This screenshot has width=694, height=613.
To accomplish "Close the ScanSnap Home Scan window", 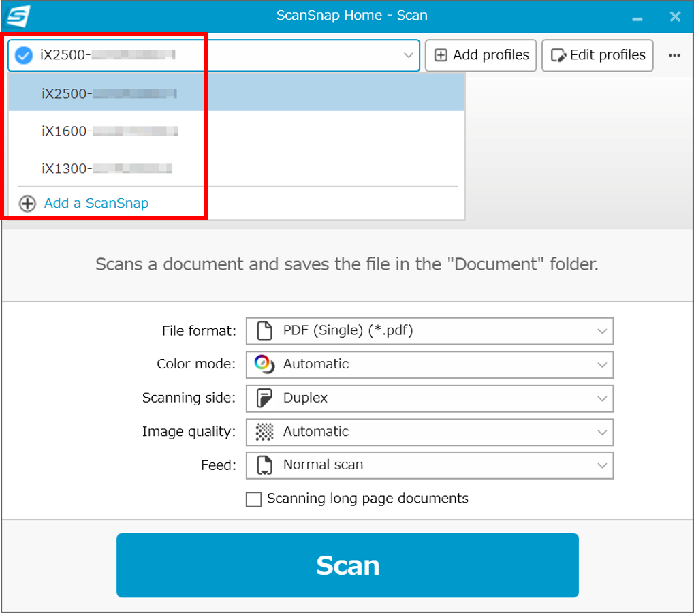I will [x=675, y=17].
